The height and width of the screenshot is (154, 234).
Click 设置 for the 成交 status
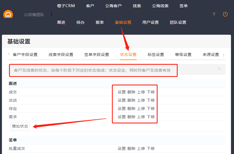pyautogui.click(x=122, y=92)
